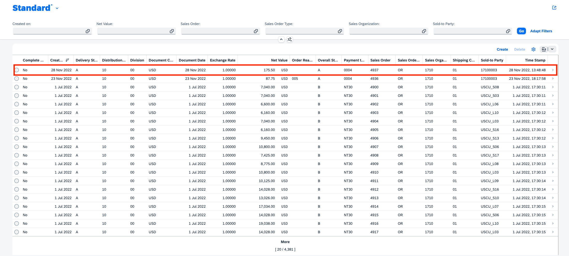This screenshot has width=569, height=256.
Task: Open the Division column header menu
Action: pyautogui.click(x=137, y=60)
